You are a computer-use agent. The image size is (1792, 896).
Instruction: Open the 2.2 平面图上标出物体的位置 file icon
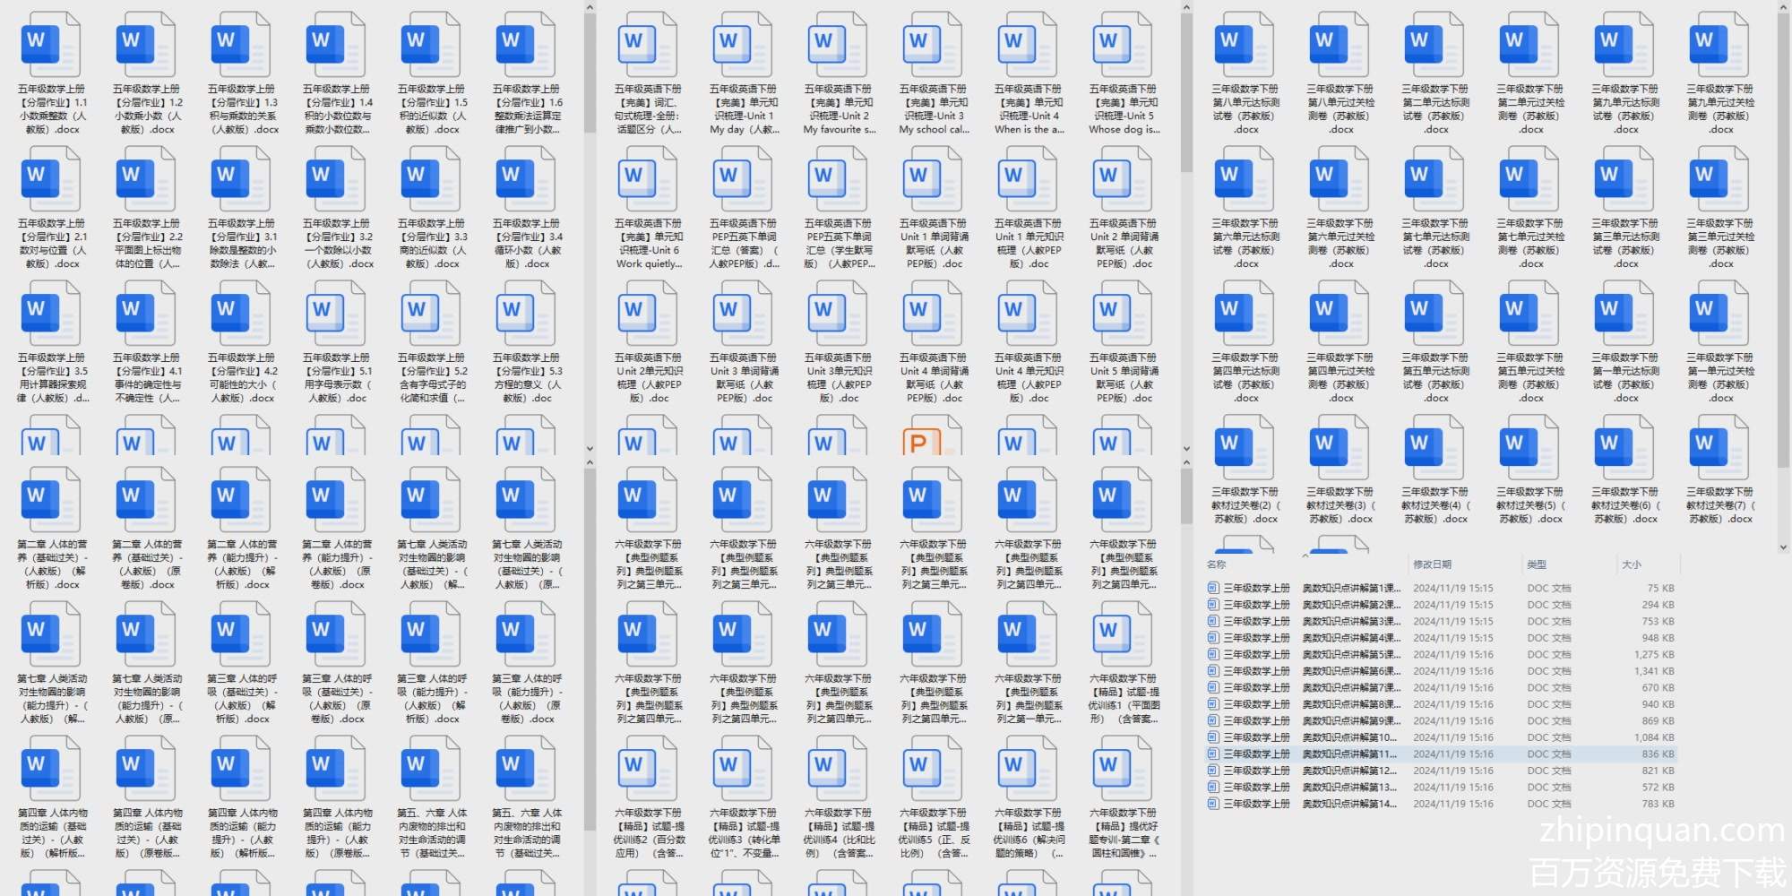[x=146, y=178]
